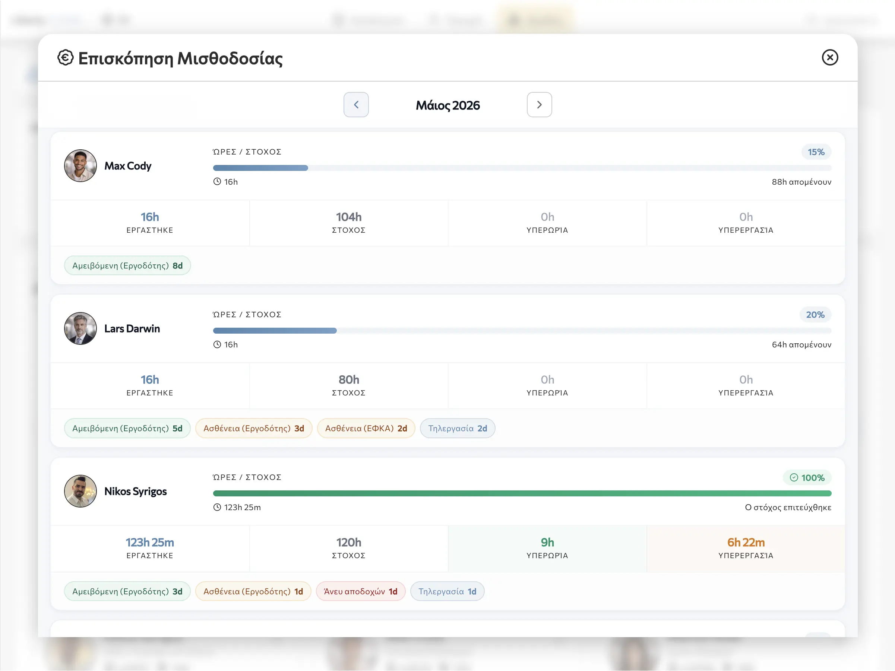The image size is (895, 671).
Task: Click Lars Darwin's hours progress bar
Action: (x=522, y=330)
